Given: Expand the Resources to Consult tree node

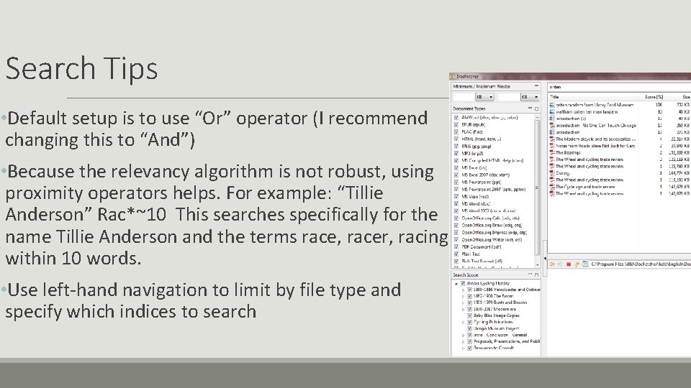Looking at the screenshot, I should [x=463, y=348].
